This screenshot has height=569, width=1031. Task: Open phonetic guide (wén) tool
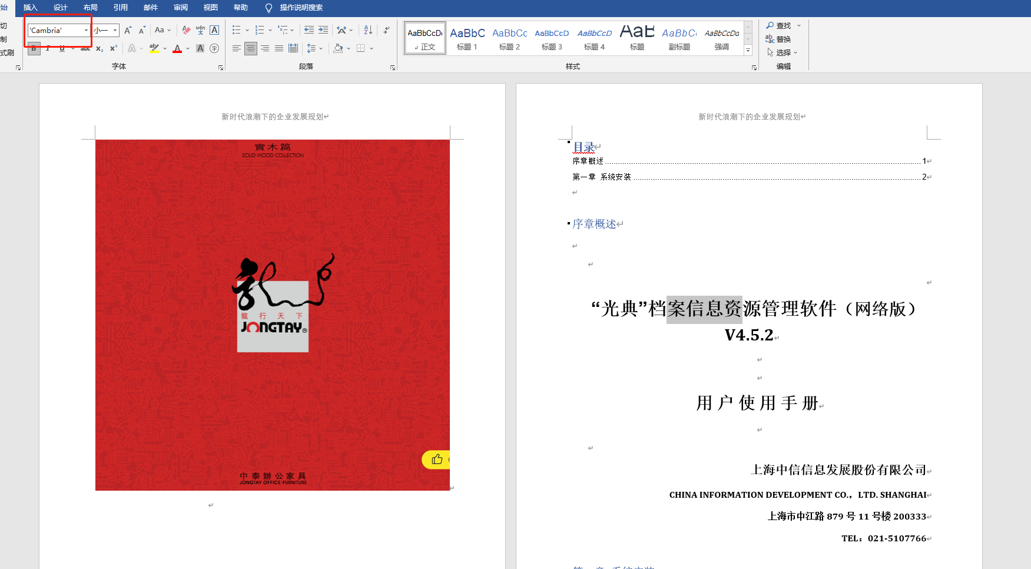[200, 30]
